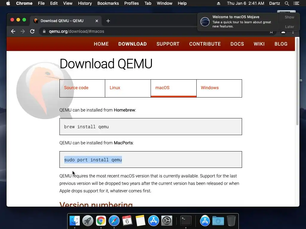Click the date and time in menu bar
This screenshot has width=306, height=229.
(x=246, y=3)
